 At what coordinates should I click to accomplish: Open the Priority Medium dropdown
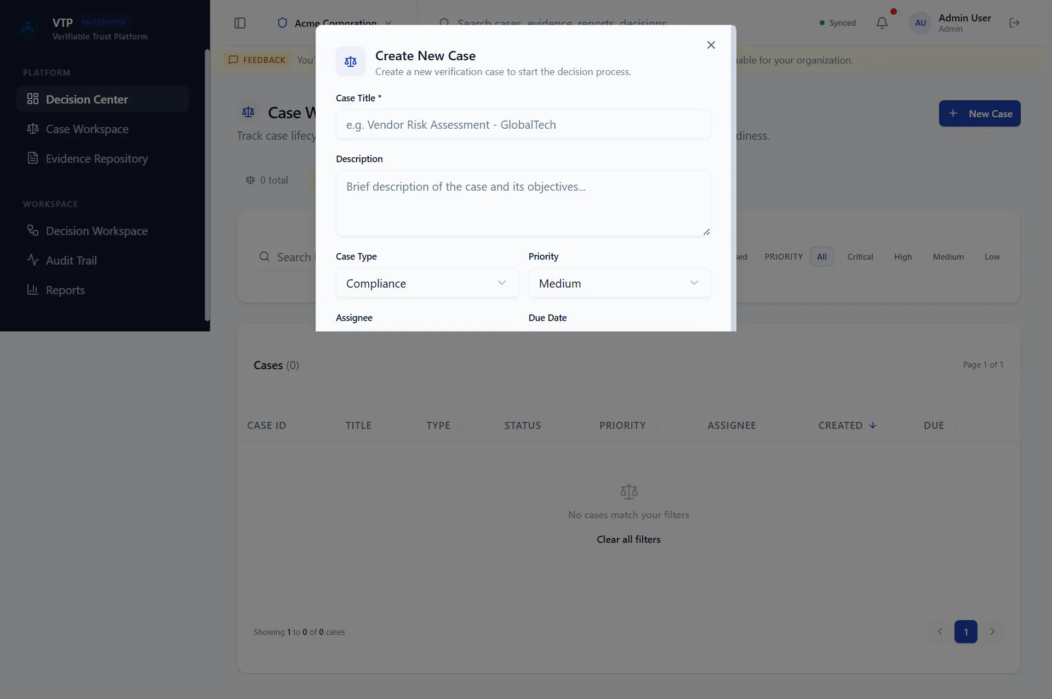click(620, 283)
